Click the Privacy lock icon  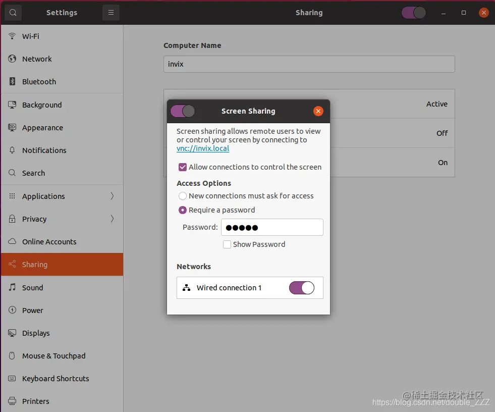(12, 219)
